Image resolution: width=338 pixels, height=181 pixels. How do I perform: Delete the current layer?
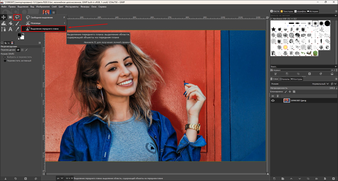click(x=333, y=179)
